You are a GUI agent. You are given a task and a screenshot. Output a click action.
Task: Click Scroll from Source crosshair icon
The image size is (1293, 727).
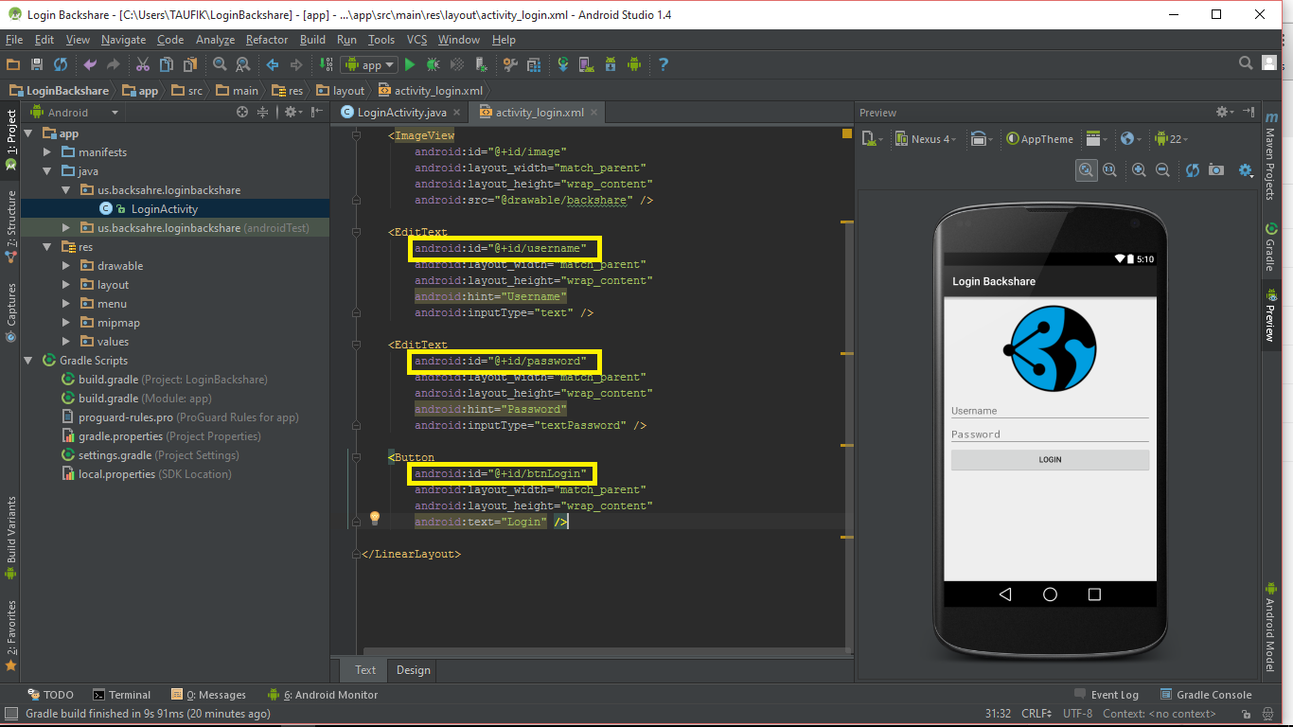[x=242, y=112]
